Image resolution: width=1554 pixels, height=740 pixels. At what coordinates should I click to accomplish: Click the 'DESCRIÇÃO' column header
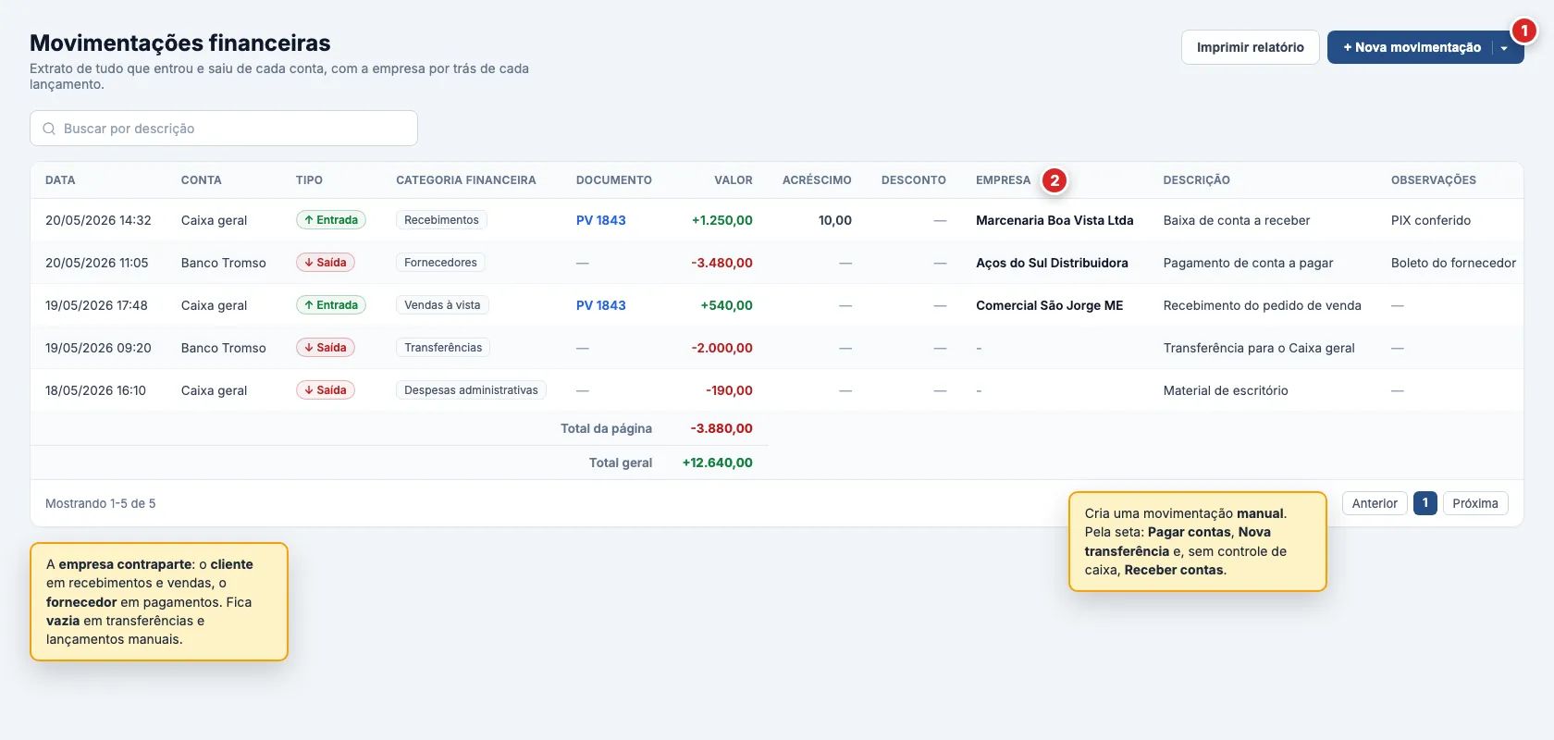coord(1197,180)
